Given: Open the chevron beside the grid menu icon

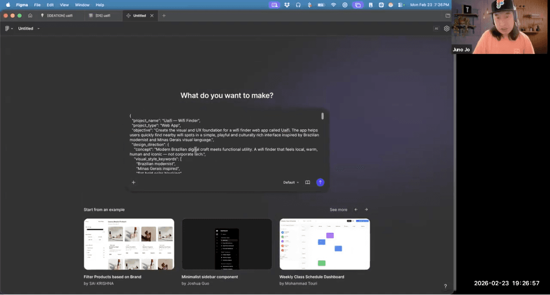Looking at the screenshot, I should click(x=12, y=28).
